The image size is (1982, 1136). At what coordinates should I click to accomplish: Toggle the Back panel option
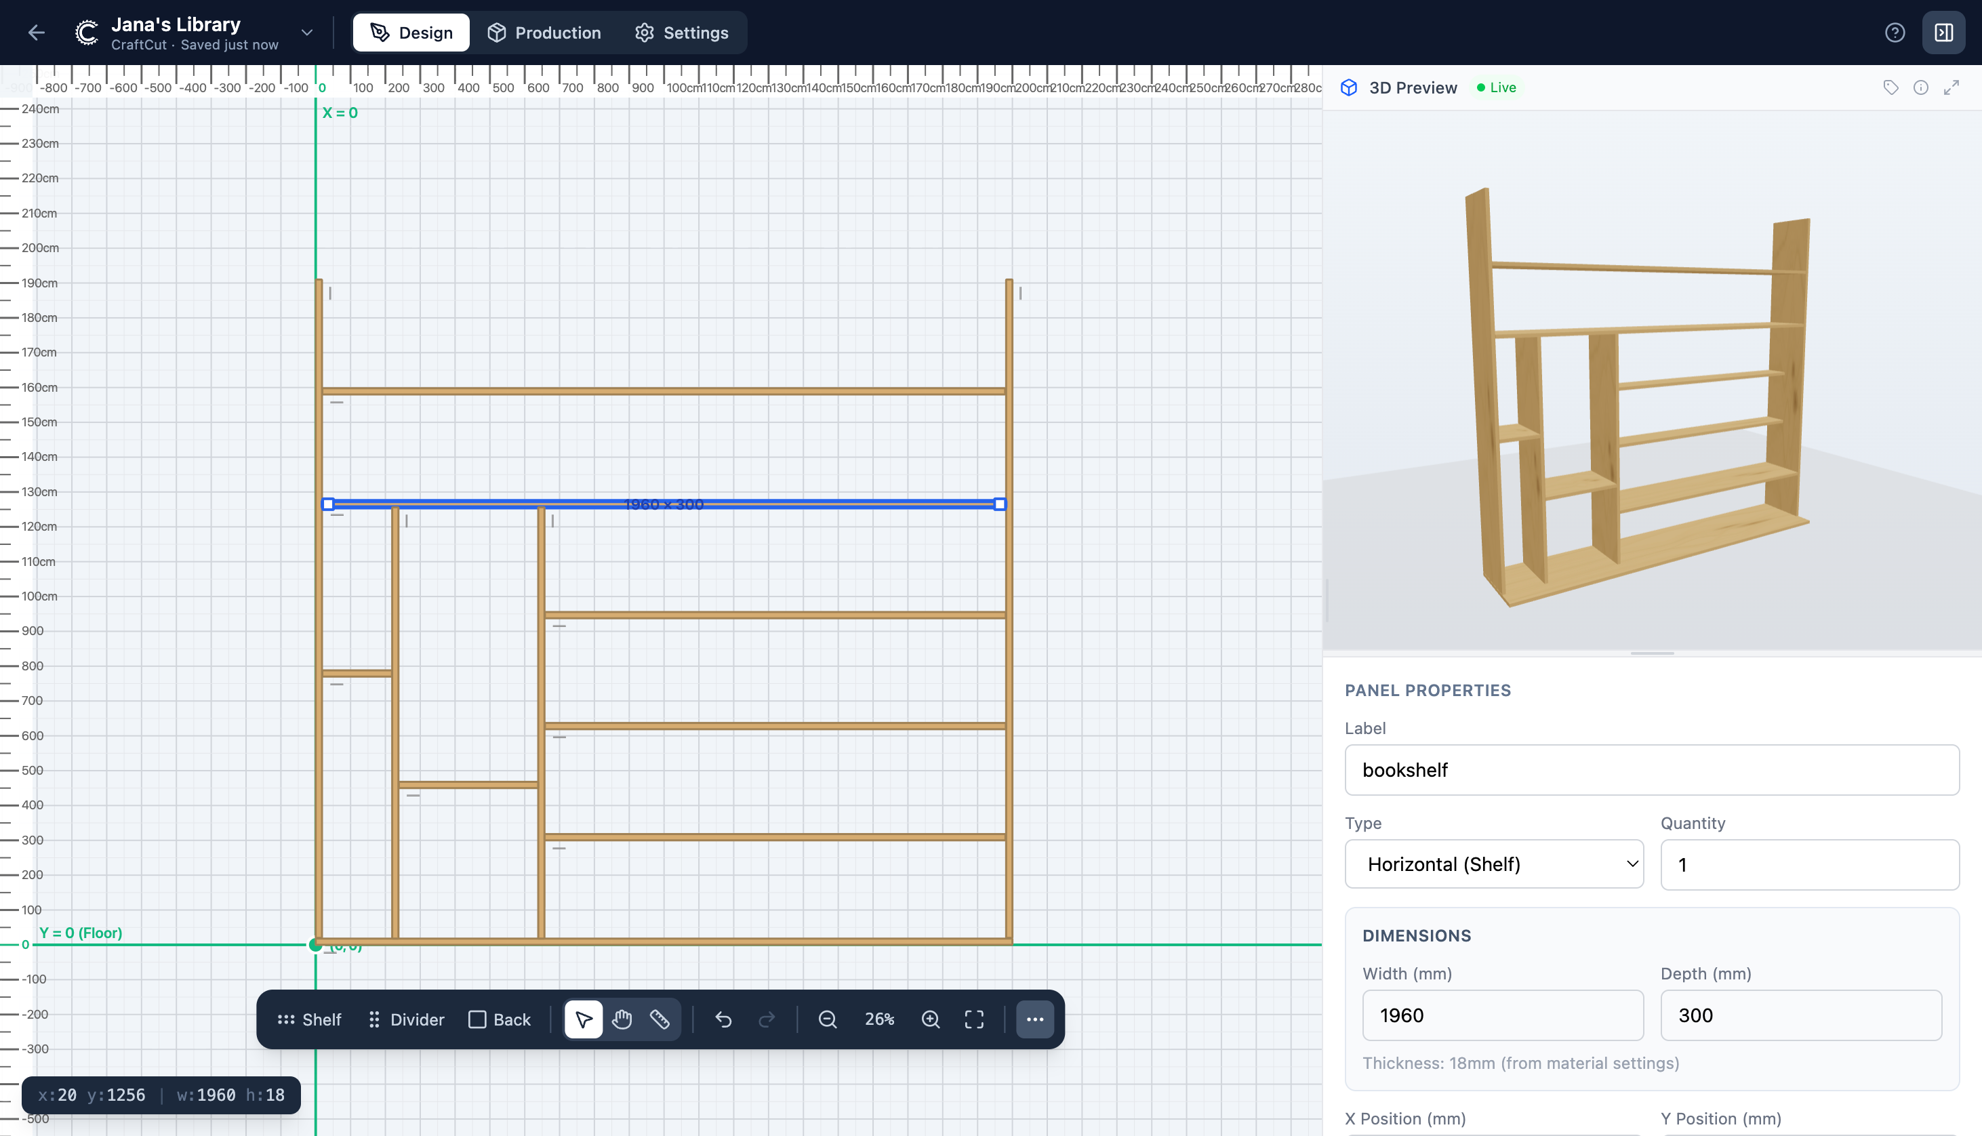tap(498, 1019)
